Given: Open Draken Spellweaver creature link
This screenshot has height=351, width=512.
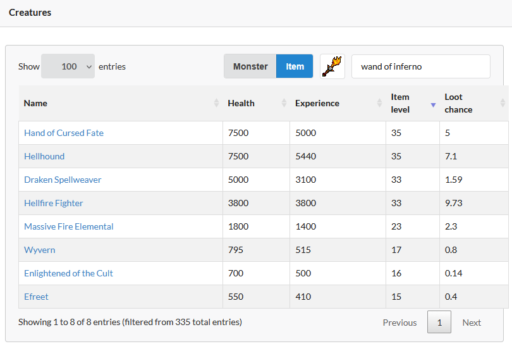Looking at the screenshot, I should [63, 180].
